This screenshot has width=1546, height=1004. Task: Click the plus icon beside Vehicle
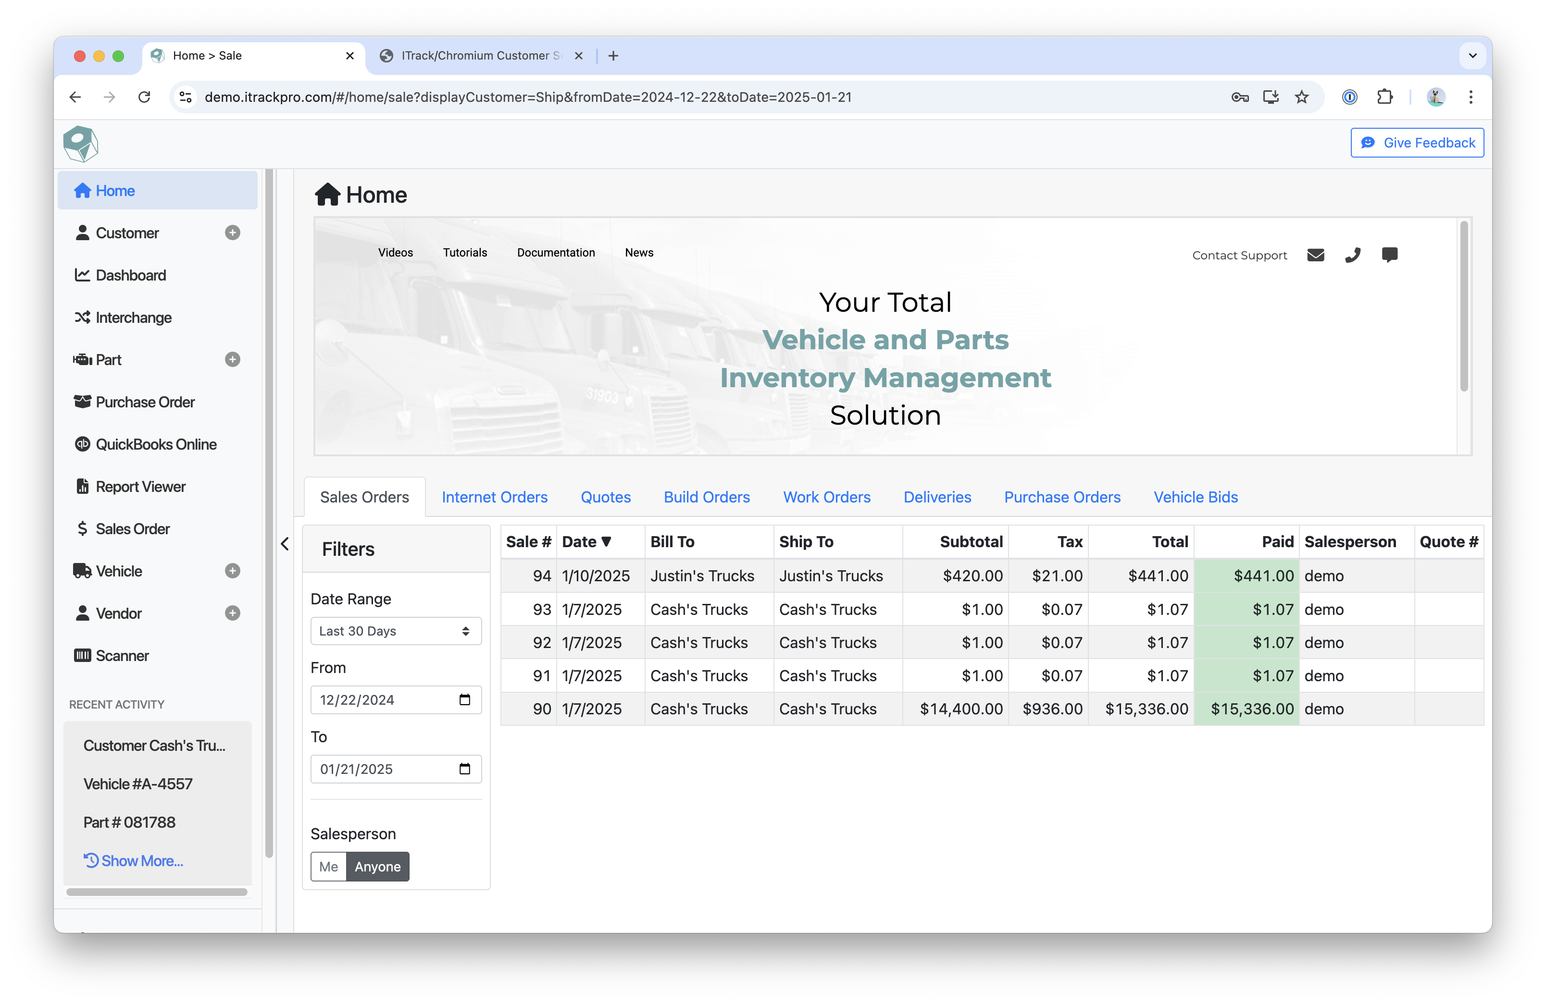tap(233, 571)
